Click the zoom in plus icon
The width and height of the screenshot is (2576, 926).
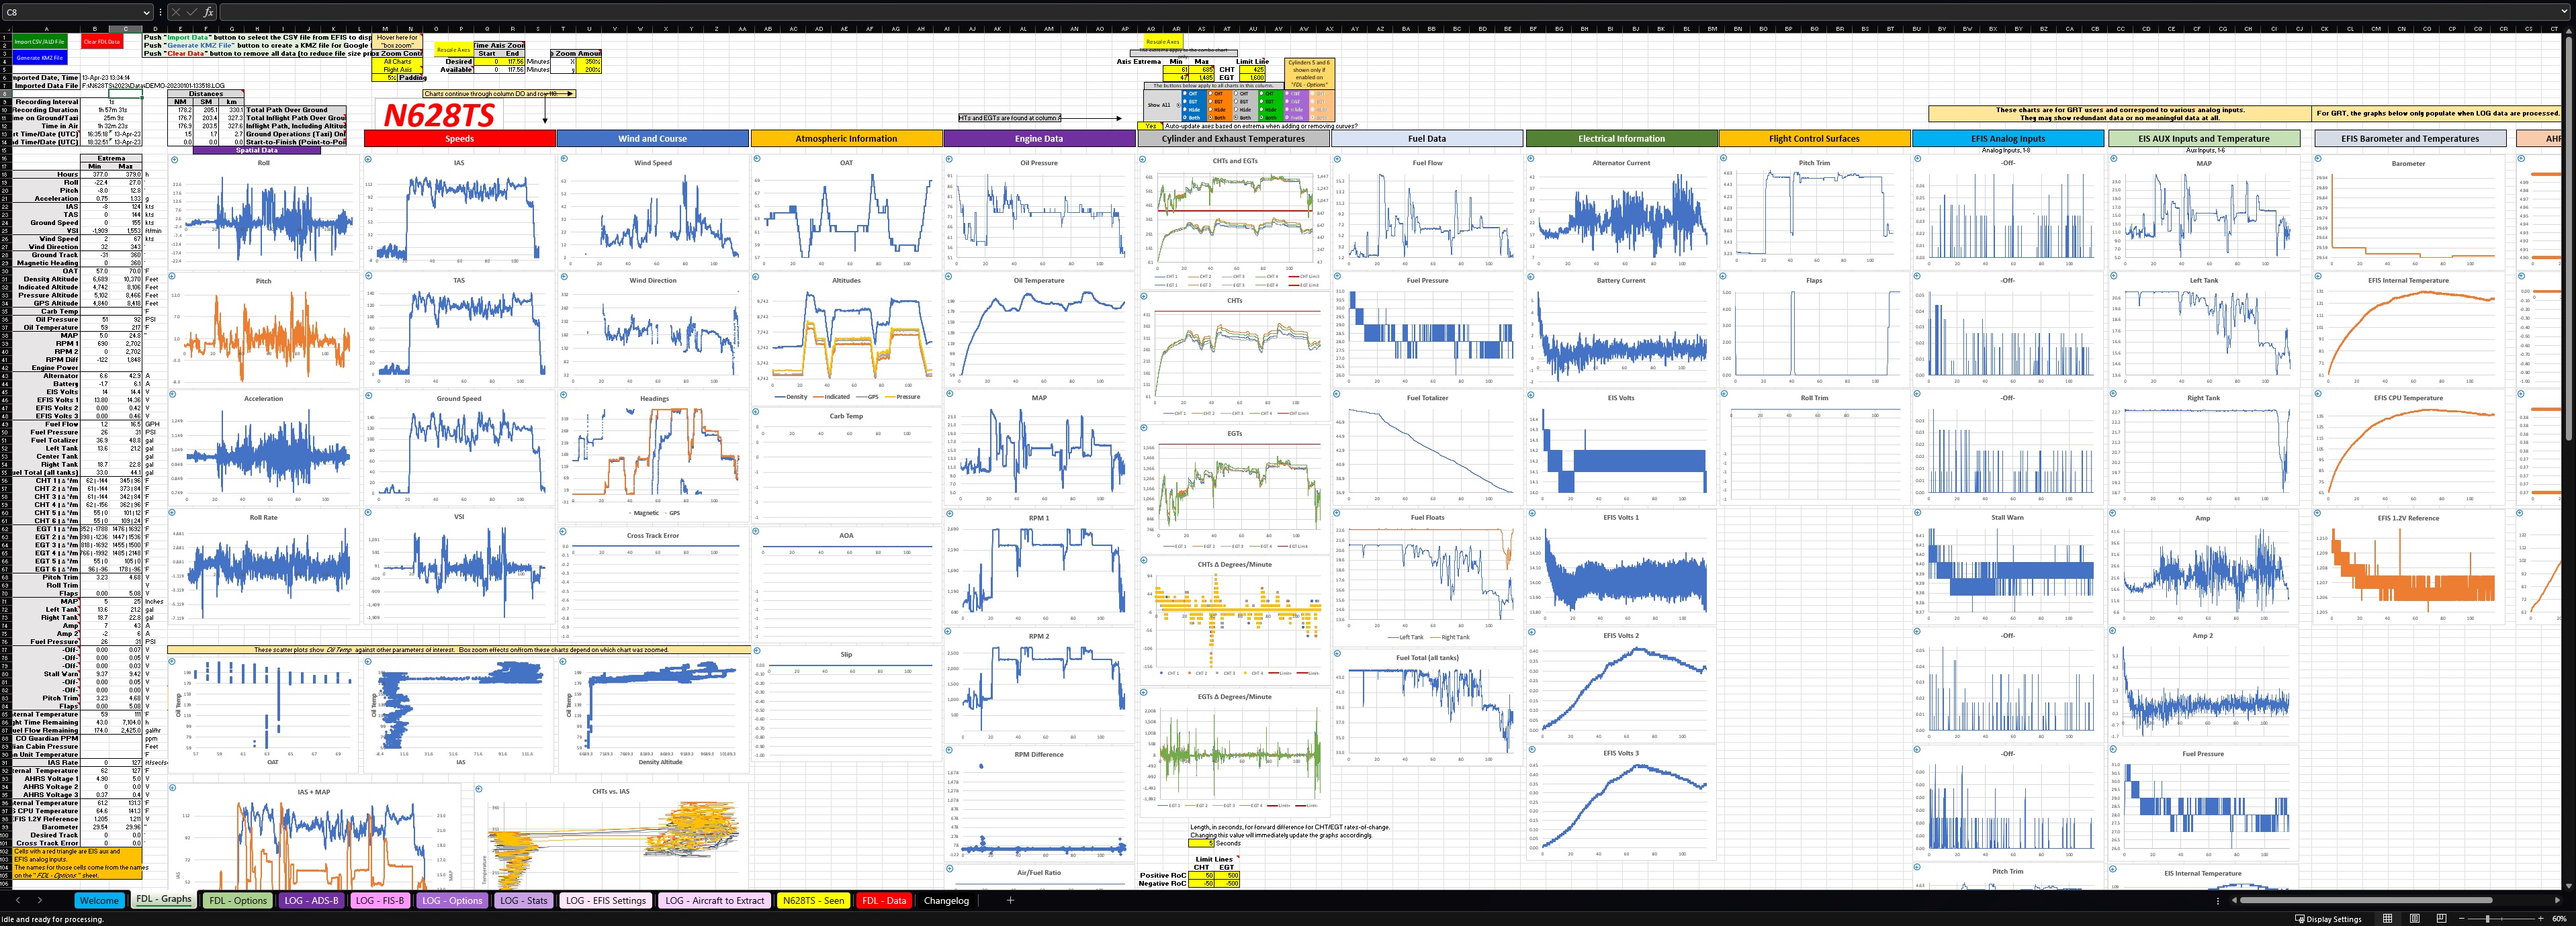[x=2541, y=918]
